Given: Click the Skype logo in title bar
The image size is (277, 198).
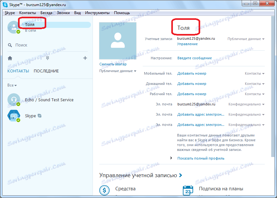Looking at the screenshot, I should tap(5, 5).
